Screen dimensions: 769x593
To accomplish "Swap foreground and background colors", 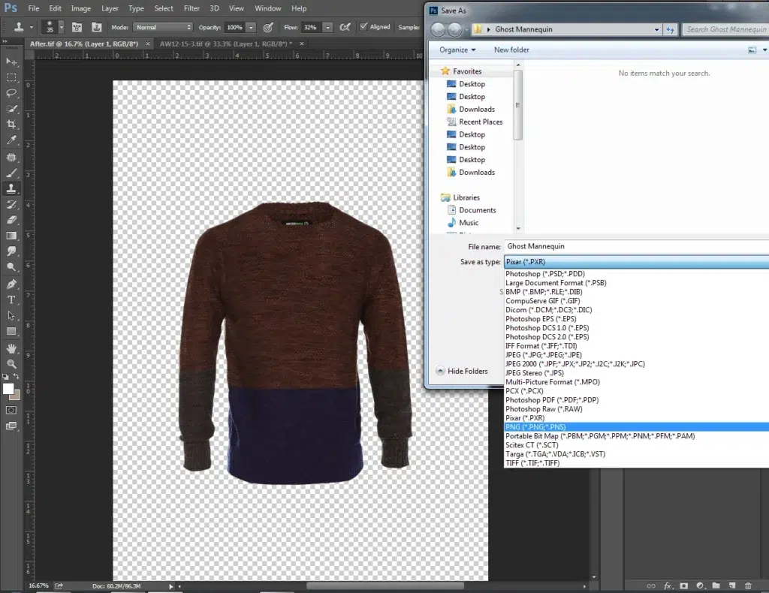I will [17, 376].
